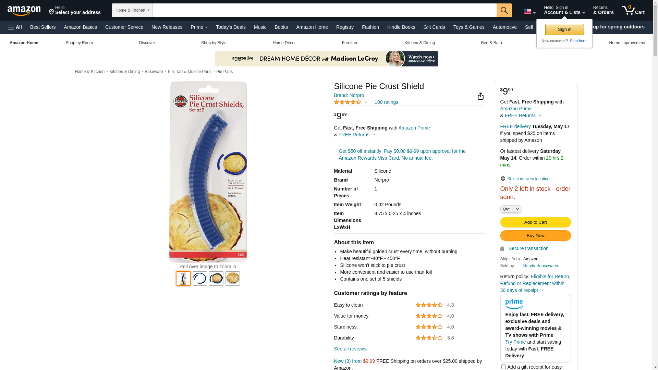Screen dimensions: 658x370
Task: Open the shopping cart icon
Action: click(x=633, y=10)
